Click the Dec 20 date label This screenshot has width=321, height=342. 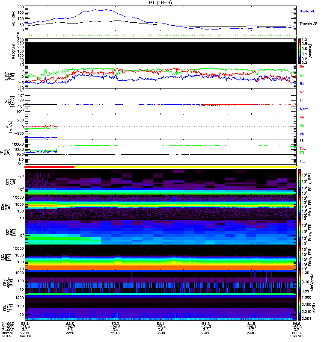click(x=297, y=336)
